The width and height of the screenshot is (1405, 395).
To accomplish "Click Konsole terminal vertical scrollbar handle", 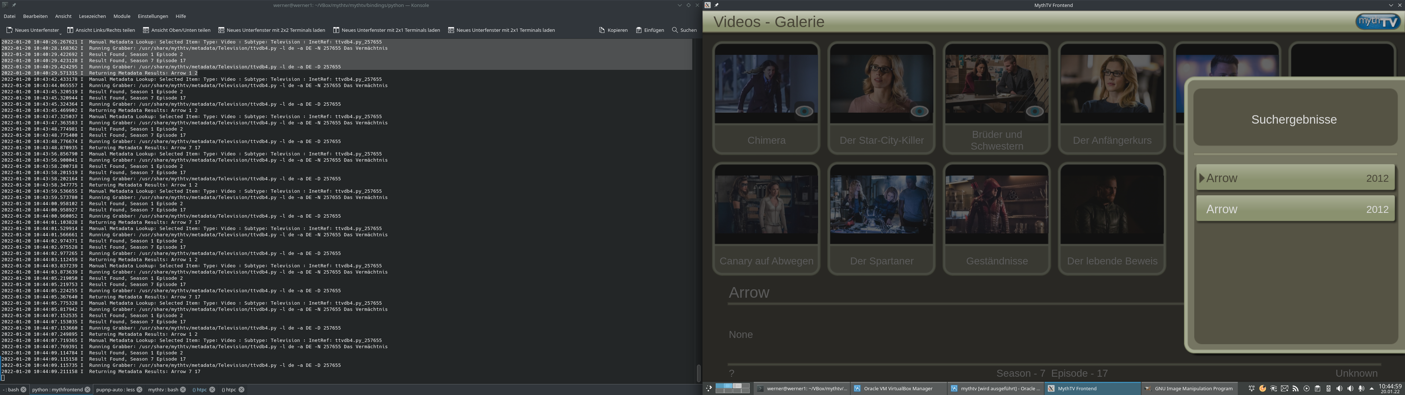I will click(x=698, y=373).
